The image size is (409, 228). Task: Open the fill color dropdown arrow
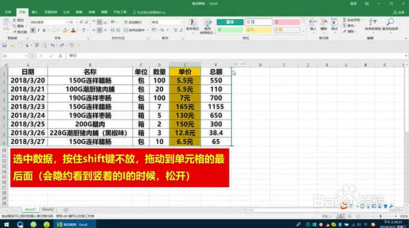point(69,30)
